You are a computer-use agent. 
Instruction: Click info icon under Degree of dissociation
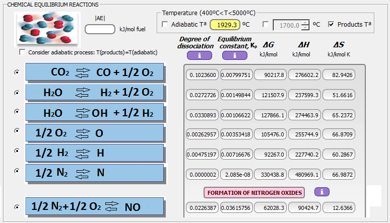coord(199,55)
